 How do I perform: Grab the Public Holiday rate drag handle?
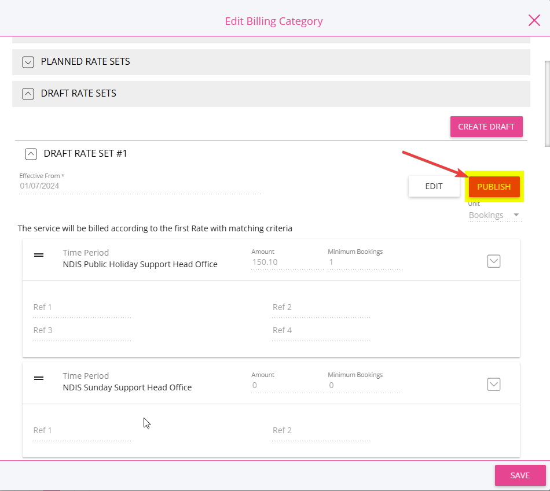[x=39, y=255]
